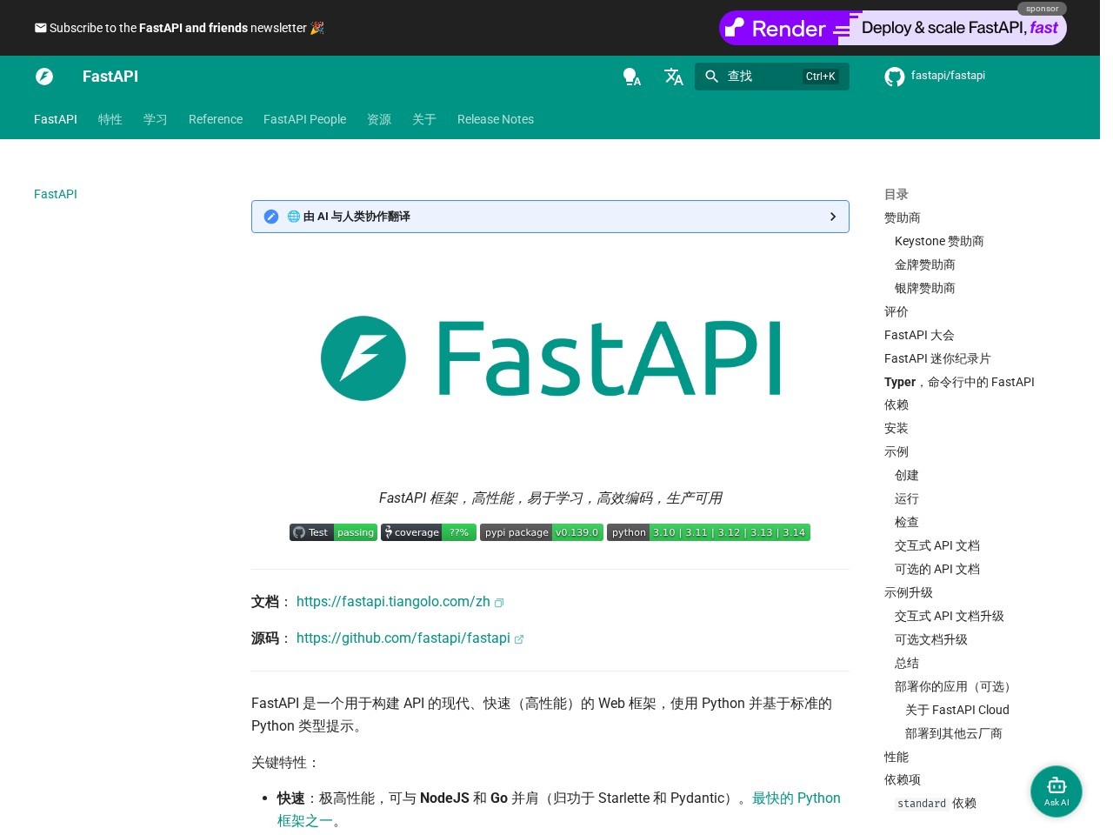1113x835 pixels.
Task: Jump to 可选的 API 文档 section
Action: coord(937,569)
